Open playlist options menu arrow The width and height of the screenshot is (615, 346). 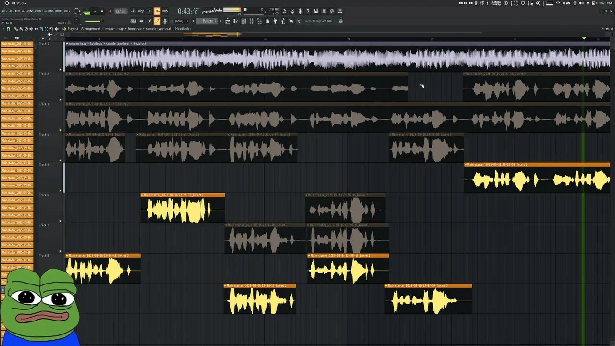(x=3, y=29)
